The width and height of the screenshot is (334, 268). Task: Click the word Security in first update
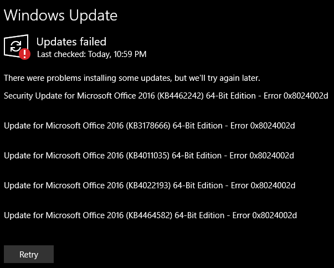pos(18,96)
